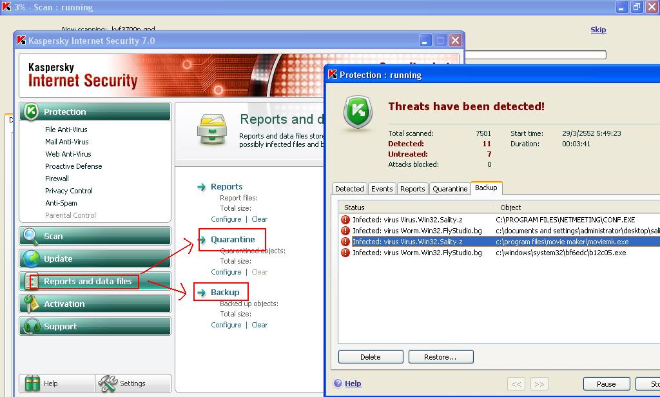
Task: Select Firewall component
Action: (x=57, y=179)
